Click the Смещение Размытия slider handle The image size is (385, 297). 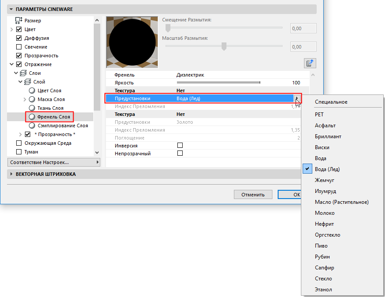pos(168,28)
